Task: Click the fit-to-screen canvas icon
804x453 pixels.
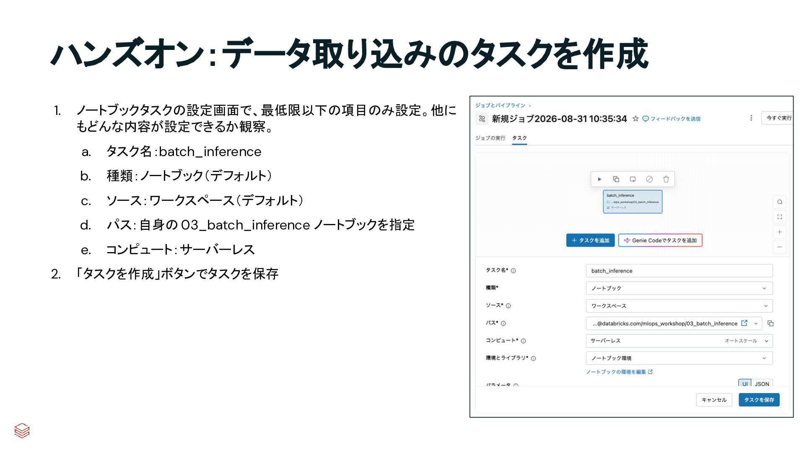Action: tap(780, 217)
